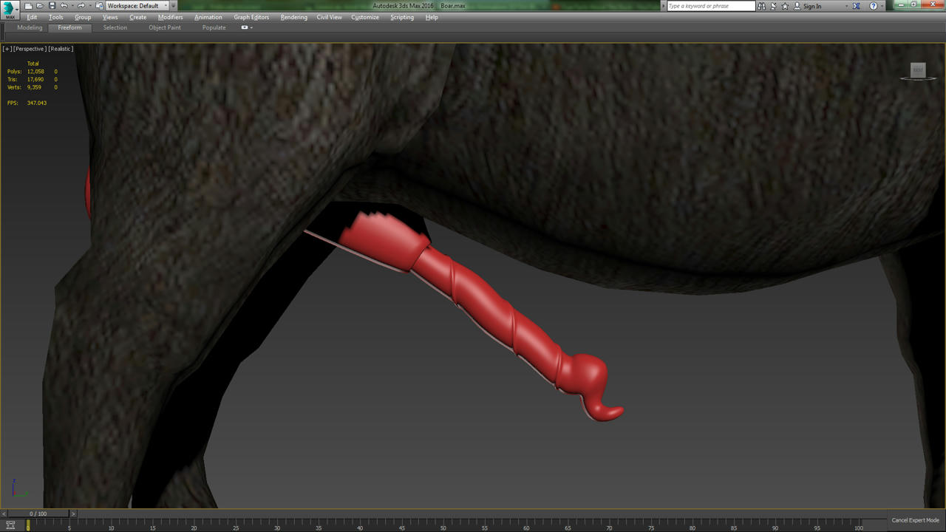Open the Tools menu

pyautogui.click(x=56, y=17)
